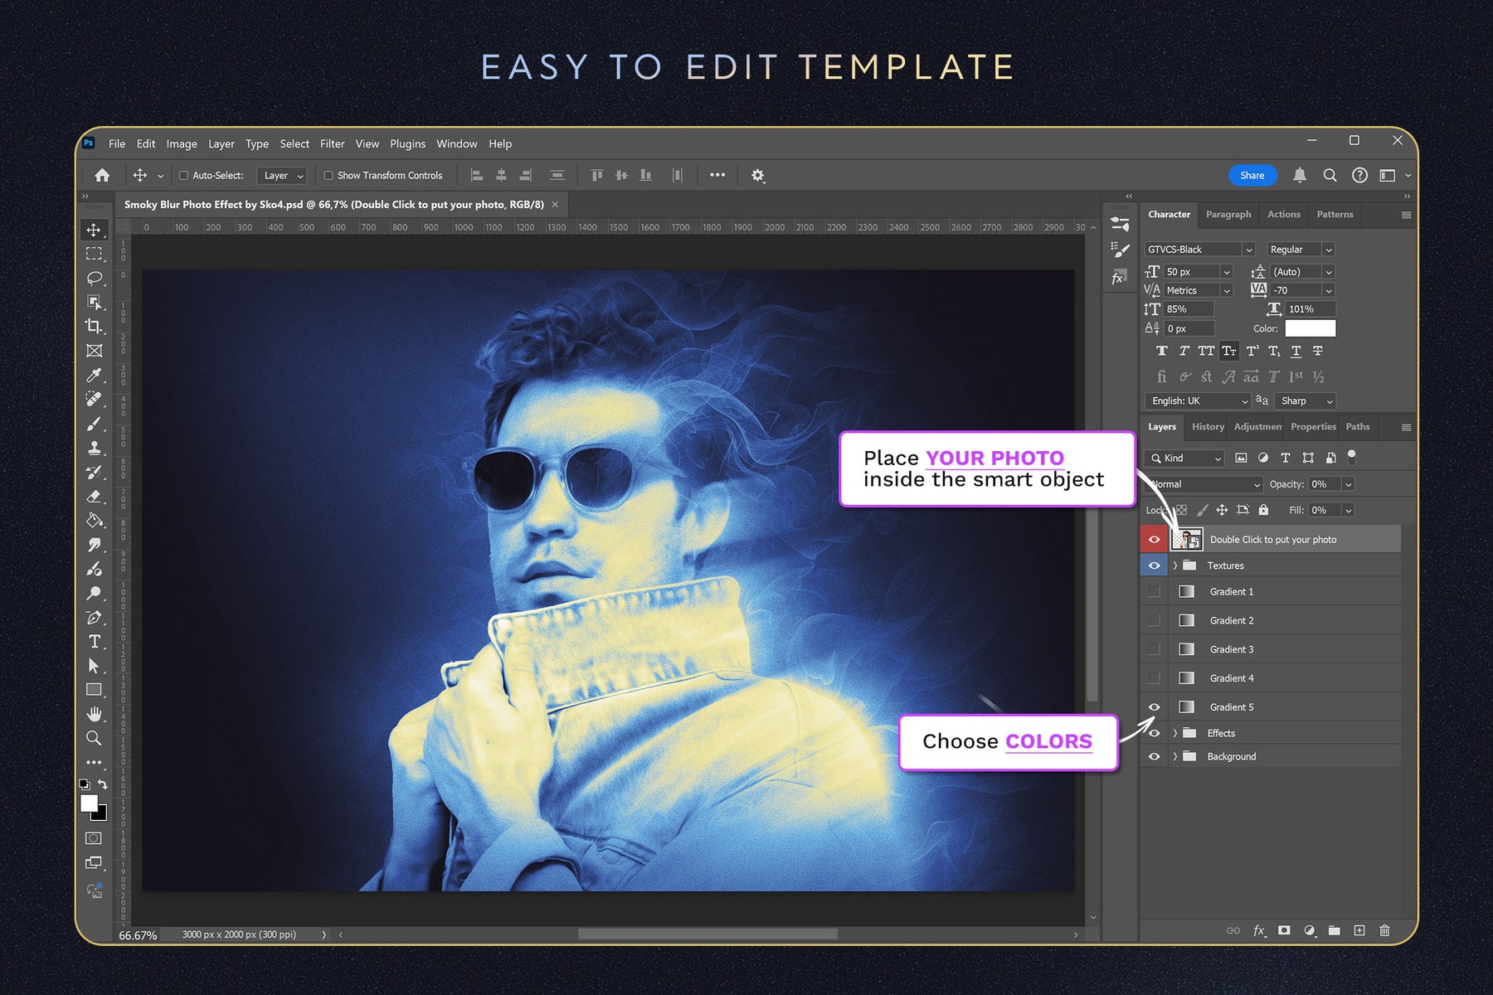Activate the Hand tool
1493x995 pixels.
tap(95, 714)
